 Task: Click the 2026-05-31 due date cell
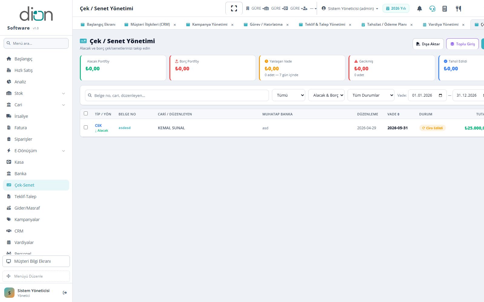click(397, 128)
